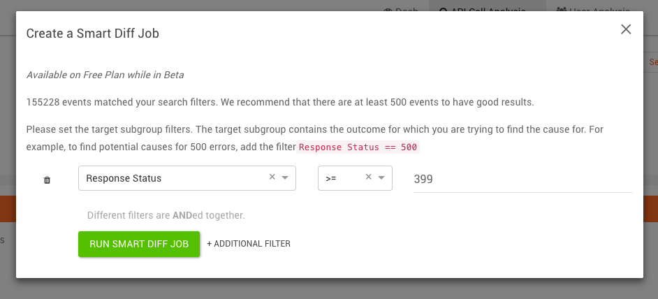Run the Smart Diff Job
658x299 pixels.
click(x=139, y=244)
